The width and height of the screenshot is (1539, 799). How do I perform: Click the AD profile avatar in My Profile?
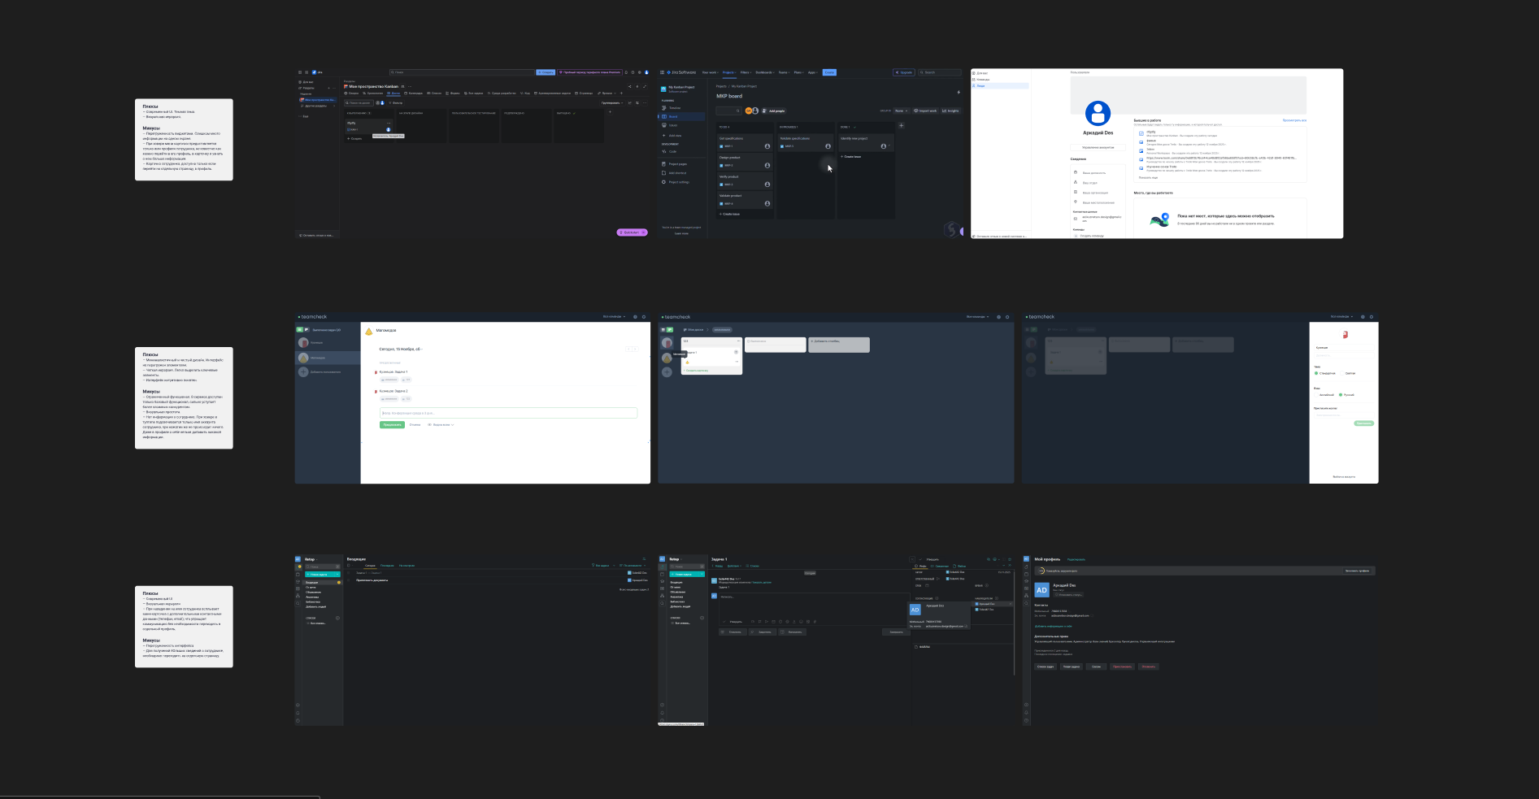[x=1042, y=590]
